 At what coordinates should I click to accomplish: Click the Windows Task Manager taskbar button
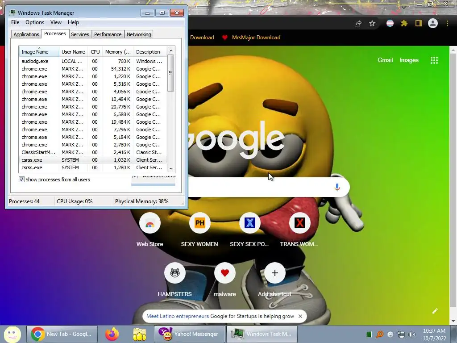tap(262, 334)
